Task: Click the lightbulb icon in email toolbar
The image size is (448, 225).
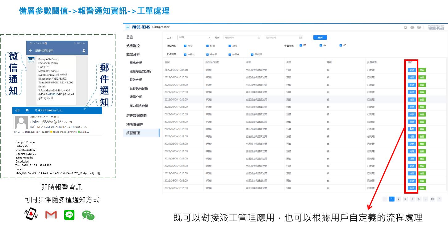Action: pos(36,110)
